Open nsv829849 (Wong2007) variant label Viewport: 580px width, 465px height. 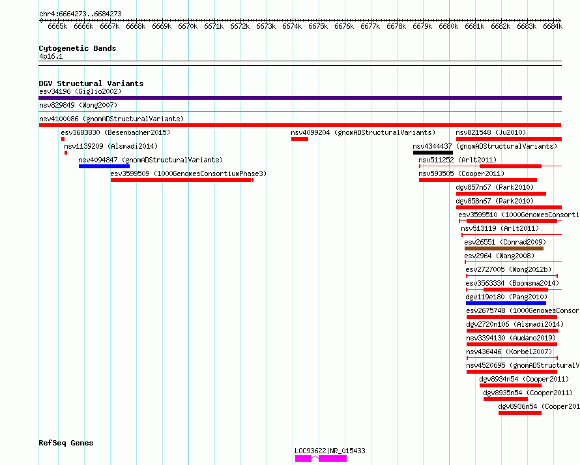(x=78, y=105)
